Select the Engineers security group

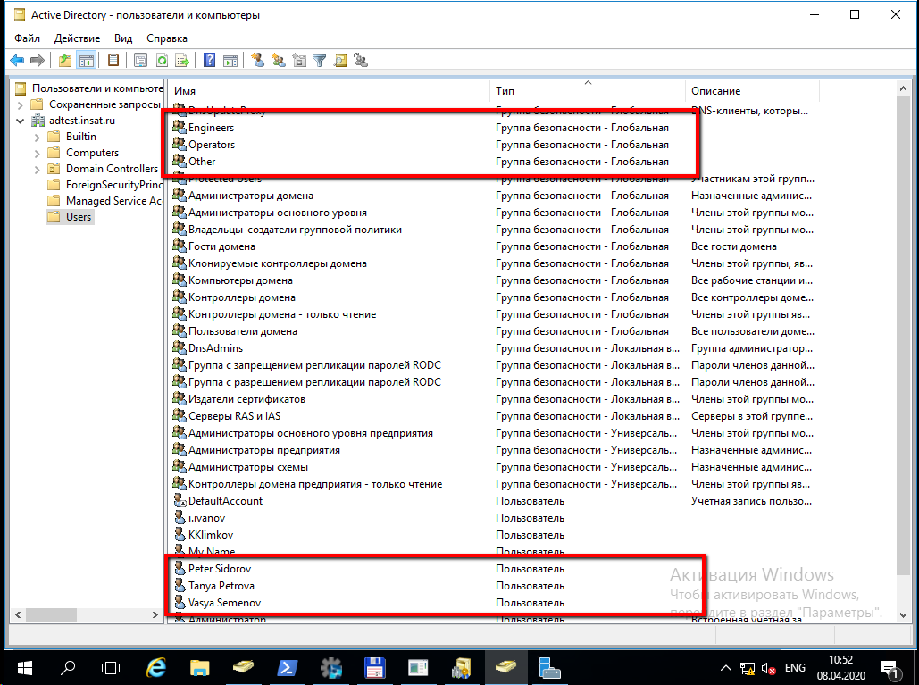click(x=211, y=128)
